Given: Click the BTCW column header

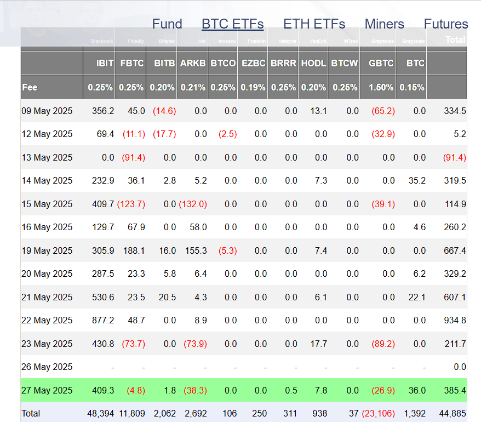Looking at the screenshot, I should pyautogui.click(x=345, y=63).
